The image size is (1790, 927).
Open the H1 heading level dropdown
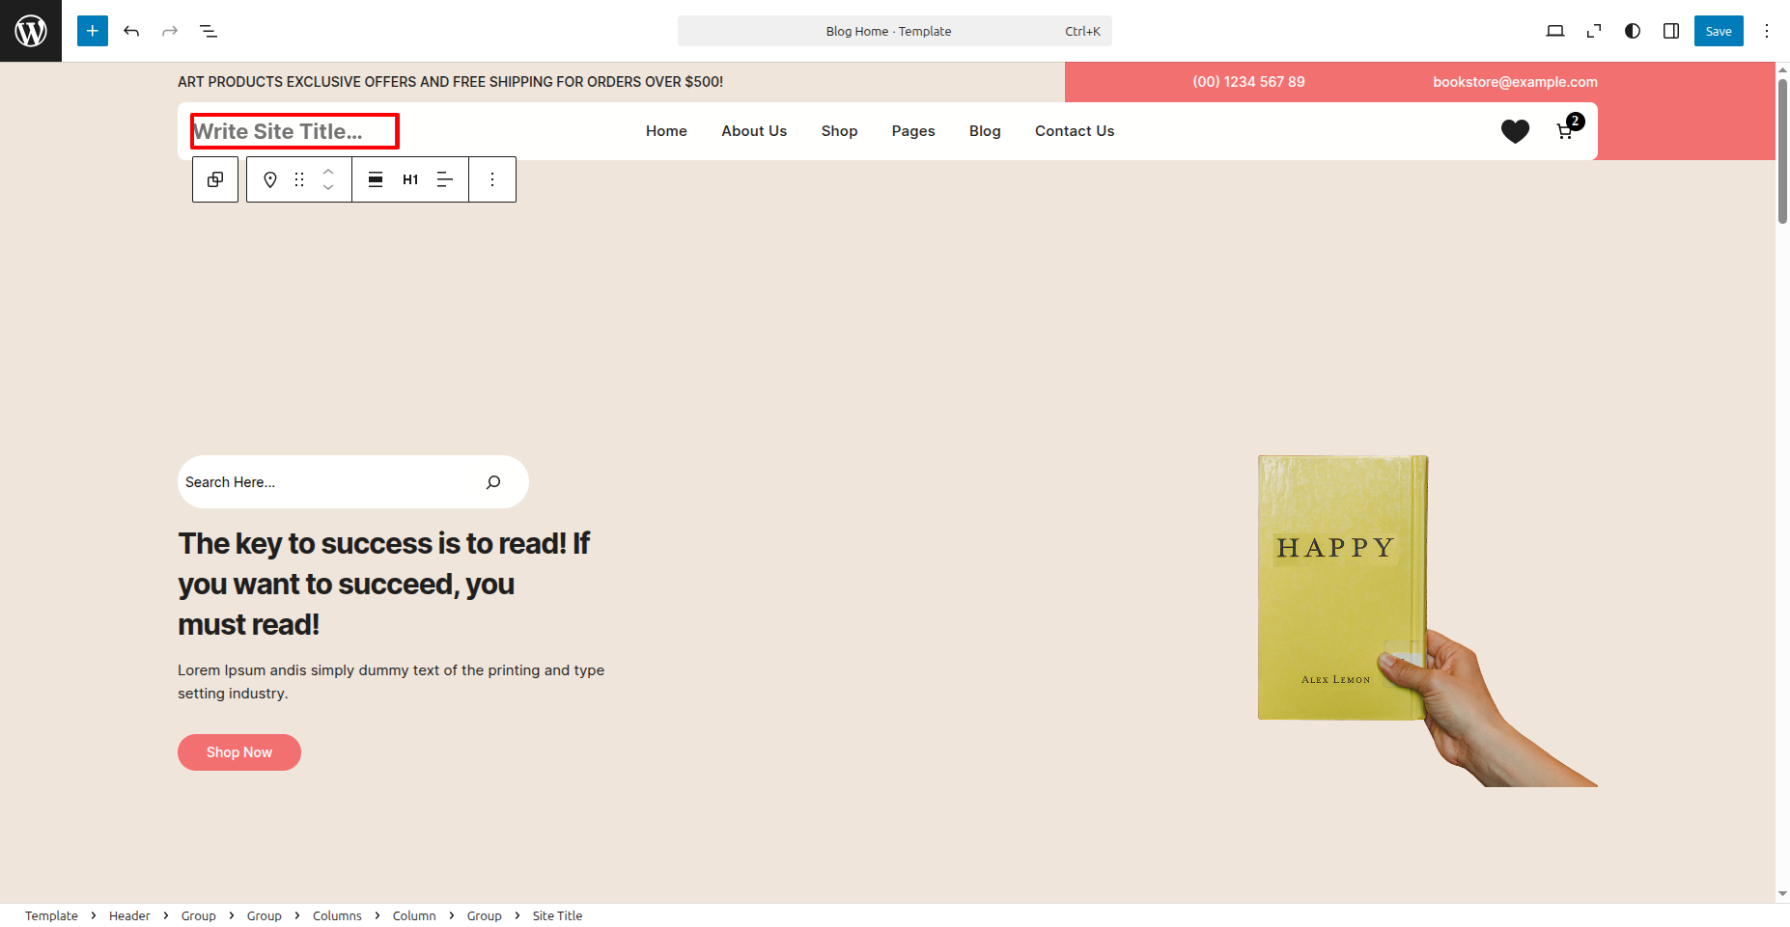[x=410, y=179]
